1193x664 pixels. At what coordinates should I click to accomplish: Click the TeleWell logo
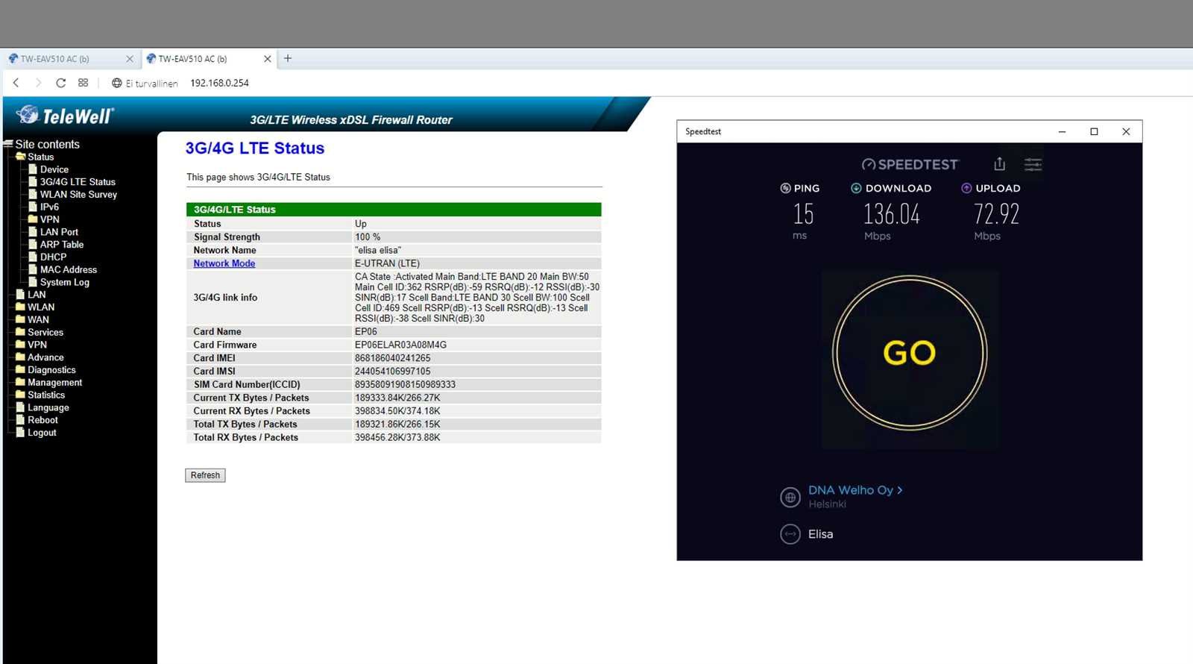pos(66,116)
